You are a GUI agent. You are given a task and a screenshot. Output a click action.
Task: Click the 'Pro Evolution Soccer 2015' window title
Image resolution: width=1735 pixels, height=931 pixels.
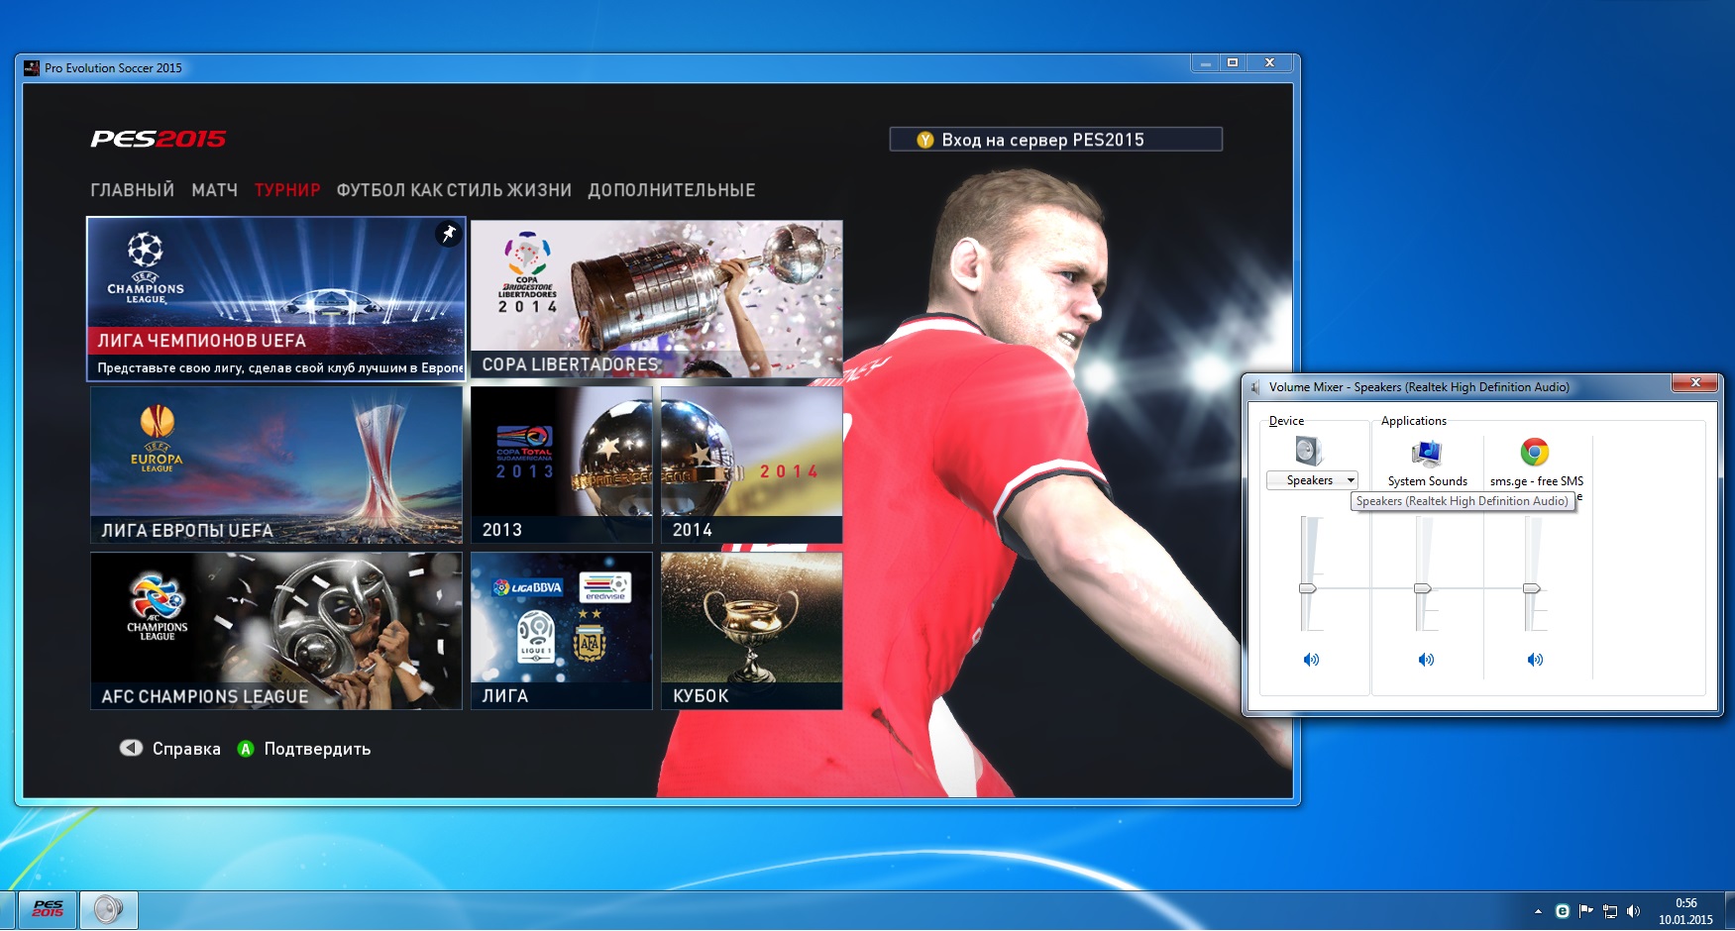click(x=113, y=68)
